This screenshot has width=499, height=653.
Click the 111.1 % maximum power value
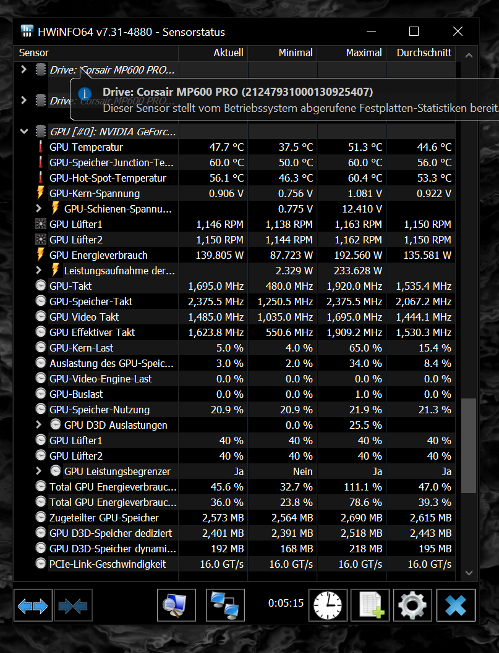pyautogui.click(x=363, y=487)
